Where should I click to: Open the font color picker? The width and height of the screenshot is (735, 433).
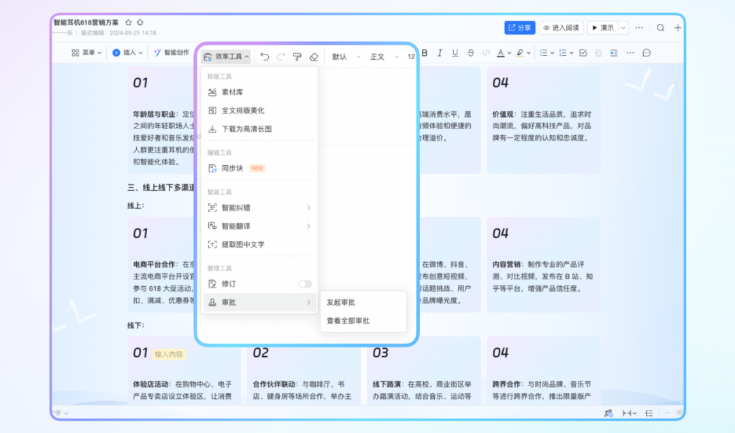(501, 53)
